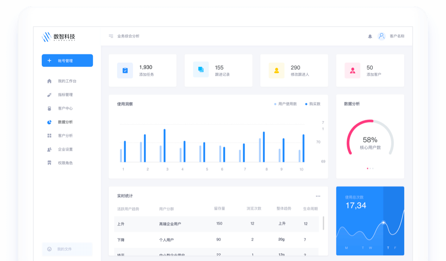Click the 数智科技 logo in the sidebar

[x=59, y=37]
